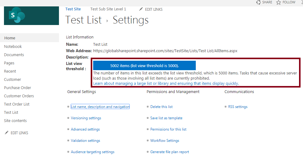Click the blue 5002 items threshold bar
This screenshot has height=158, width=303.
coord(144,66)
